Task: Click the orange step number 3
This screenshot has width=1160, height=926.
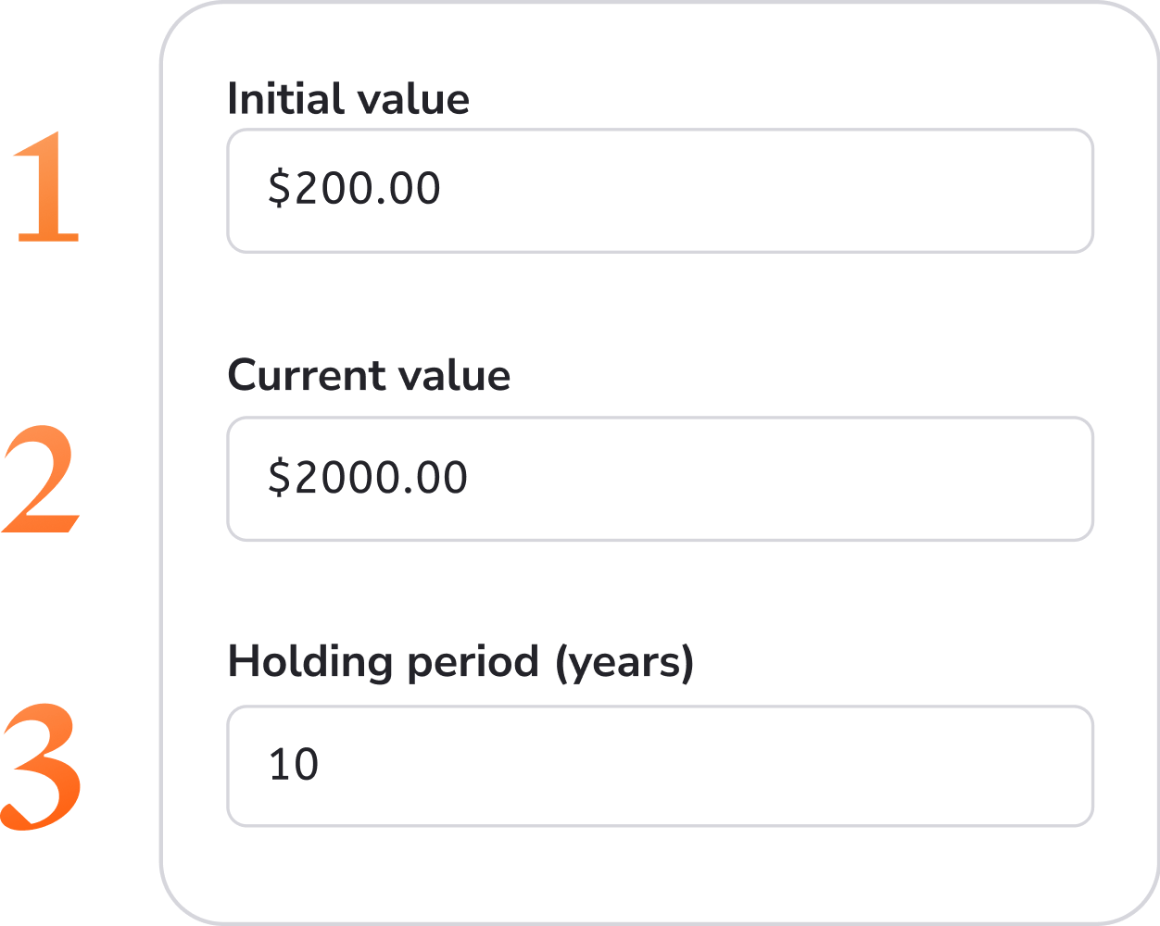Action: point(39,764)
